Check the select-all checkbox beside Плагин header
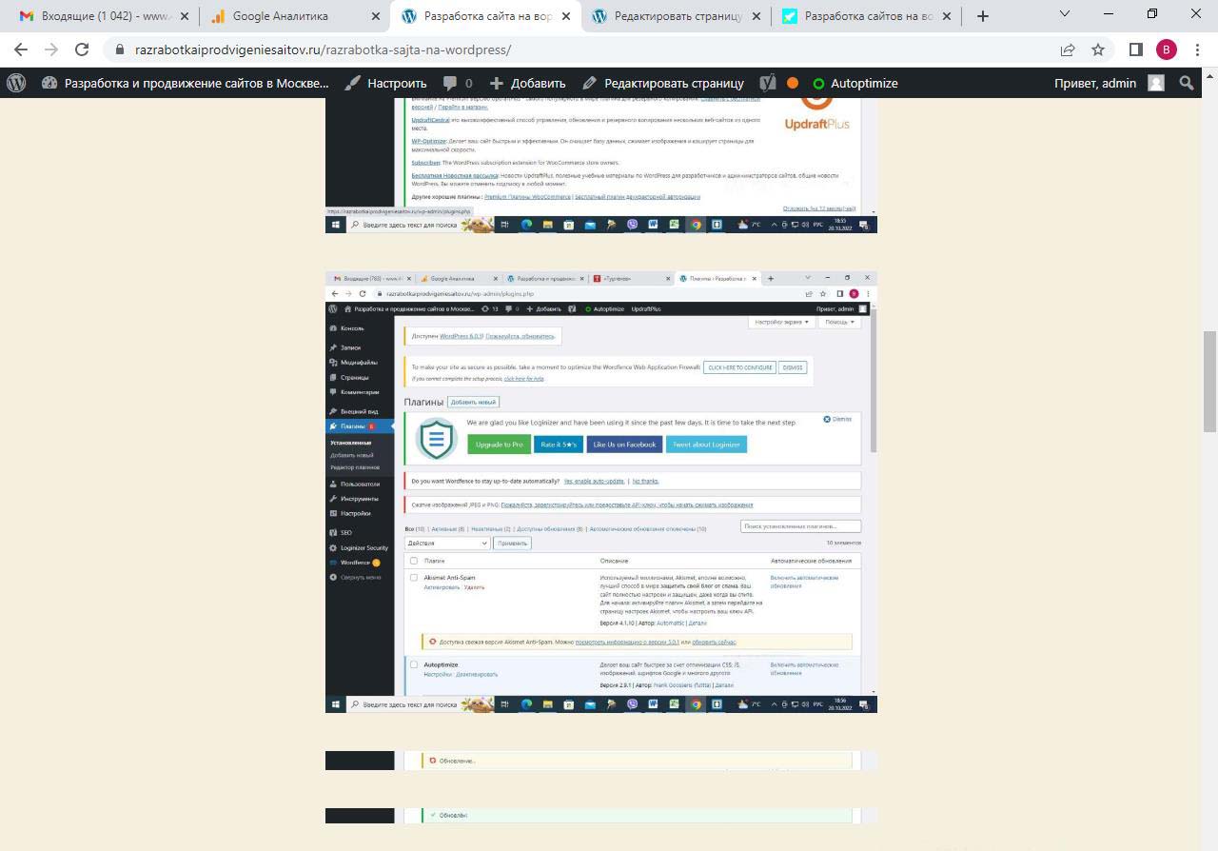Viewport: 1218px width, 851px height. 413,561
